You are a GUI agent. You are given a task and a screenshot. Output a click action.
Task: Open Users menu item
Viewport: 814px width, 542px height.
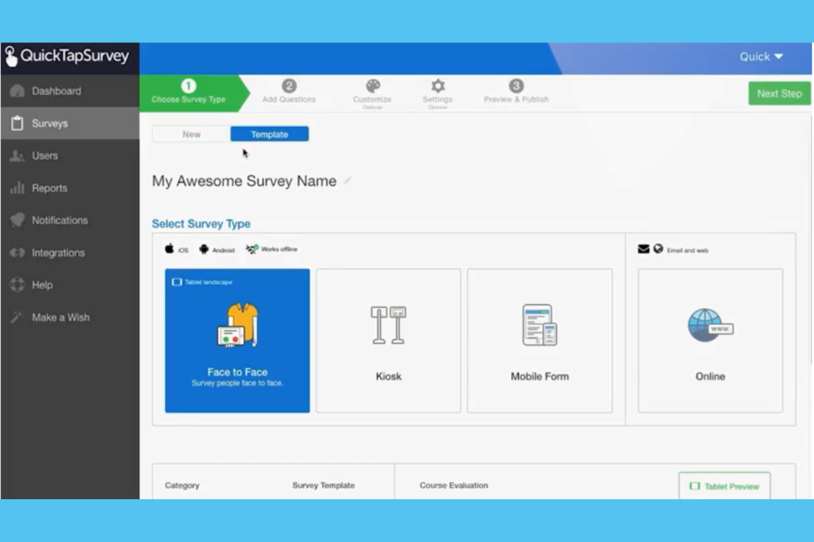pyautogui.click(x=70, y=156)
